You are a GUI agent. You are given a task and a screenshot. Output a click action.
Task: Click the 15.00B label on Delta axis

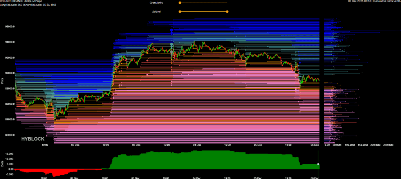[x=9, y=154]
